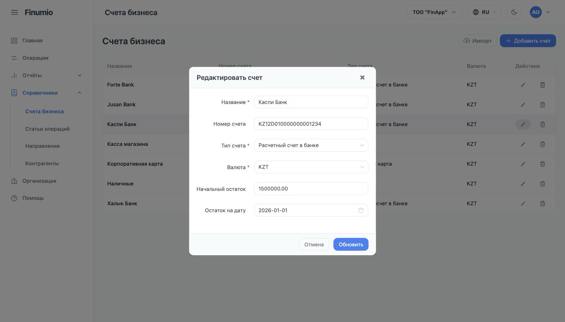565x322 pixels.
Task: Click the Номер счета input field
Action: tap(311, 124)
